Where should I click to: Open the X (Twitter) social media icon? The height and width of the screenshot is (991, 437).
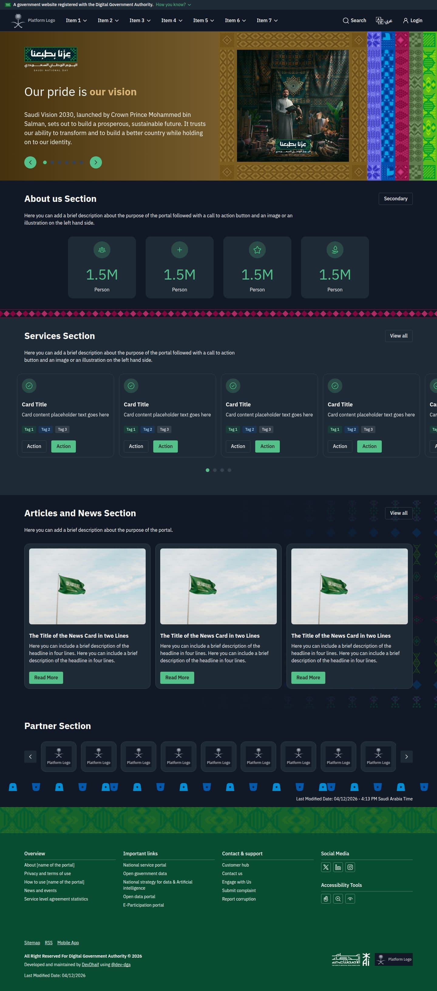tap(326, 867)
